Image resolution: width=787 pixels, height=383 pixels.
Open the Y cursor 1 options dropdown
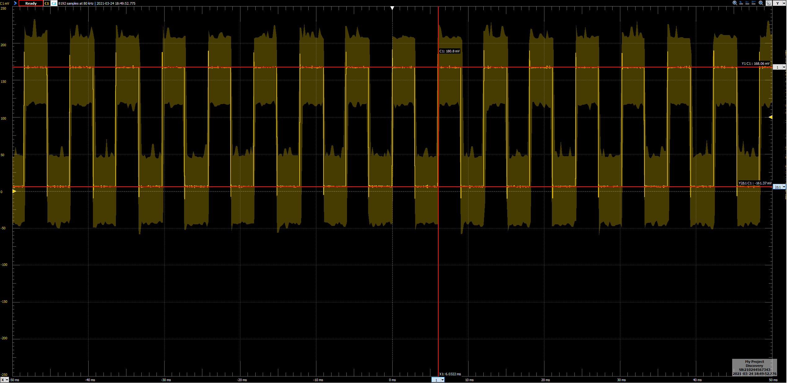point(784,67)
